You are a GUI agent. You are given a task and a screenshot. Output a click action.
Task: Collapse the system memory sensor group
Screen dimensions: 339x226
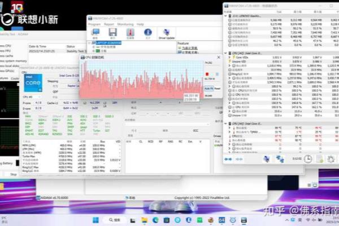point(225,16)
